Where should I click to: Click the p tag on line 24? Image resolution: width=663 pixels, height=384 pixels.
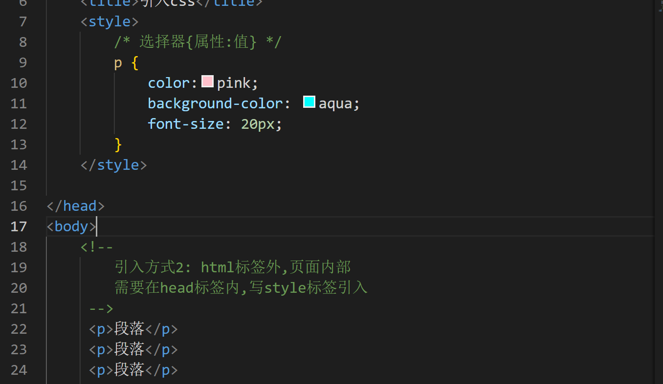point(100,370)
